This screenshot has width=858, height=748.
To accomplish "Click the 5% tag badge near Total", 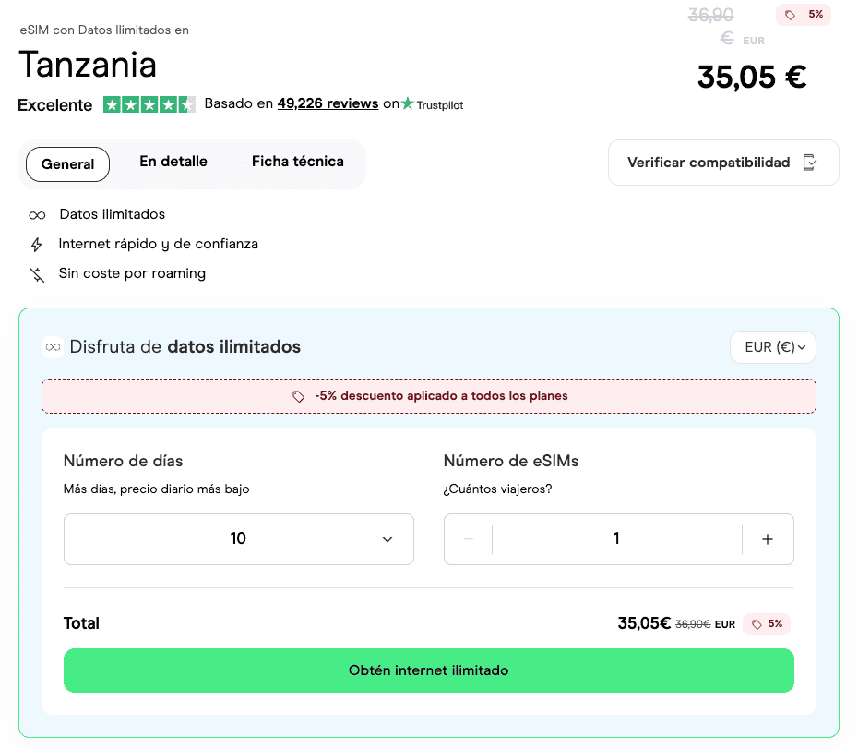I will click(767, 624).
